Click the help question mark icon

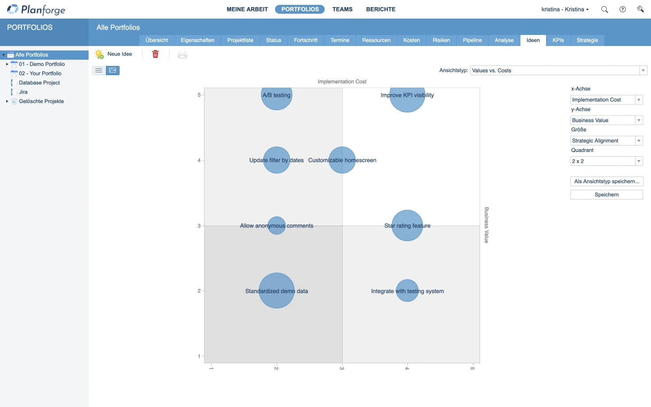point(622,9)
